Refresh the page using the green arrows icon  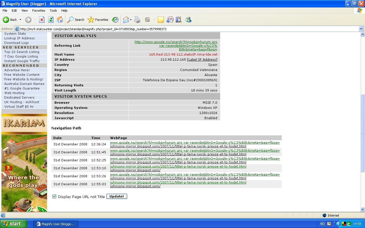(51, 20)
